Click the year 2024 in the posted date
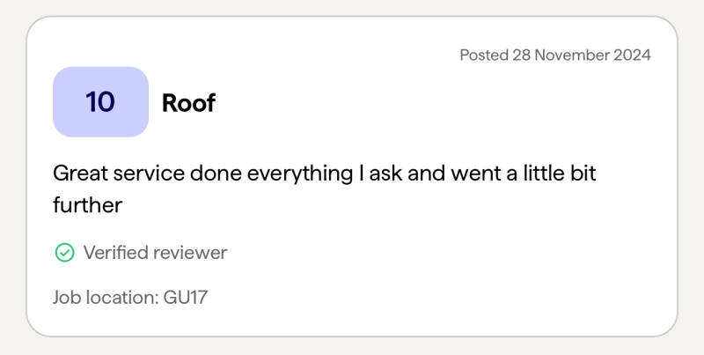The width and height of the screenshot is (704, 355). (x=630, y=55)
